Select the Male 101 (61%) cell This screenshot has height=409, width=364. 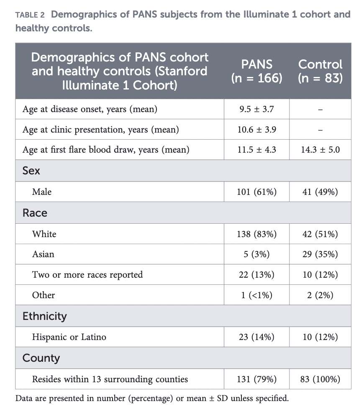[256, 192]
